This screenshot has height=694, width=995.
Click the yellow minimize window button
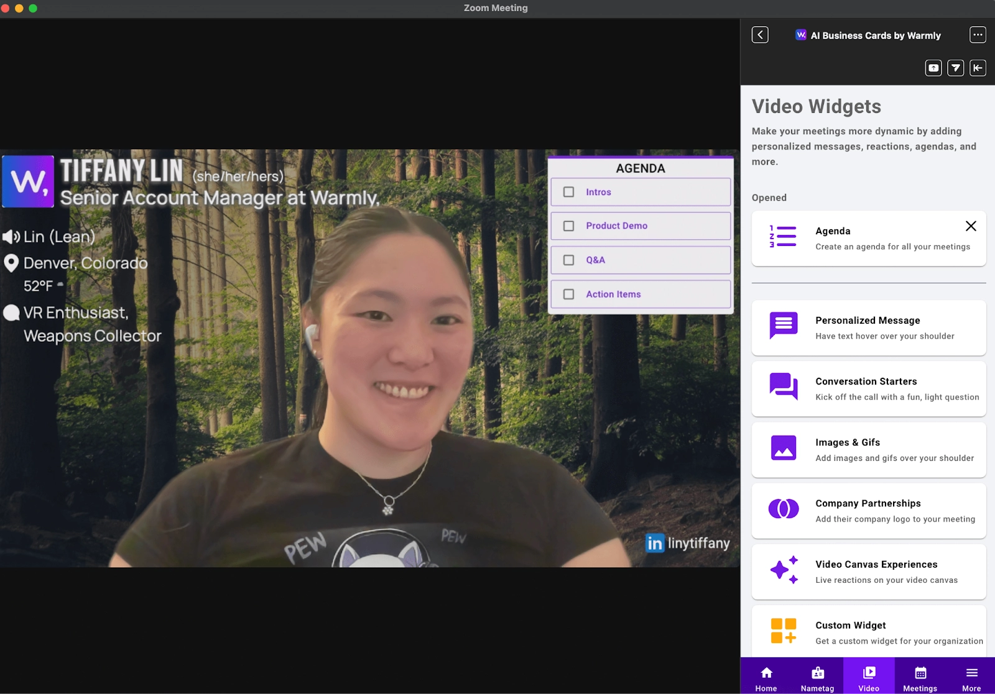point(19,8)
